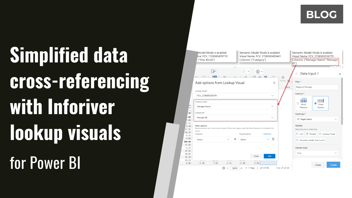Open the Column Label dropdown showing Manager Name
This screenshot has width=352, height=198.
click(235, 106)
